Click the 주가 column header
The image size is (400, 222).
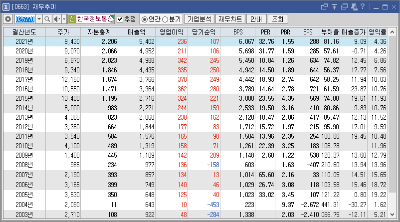coord(63,32)
